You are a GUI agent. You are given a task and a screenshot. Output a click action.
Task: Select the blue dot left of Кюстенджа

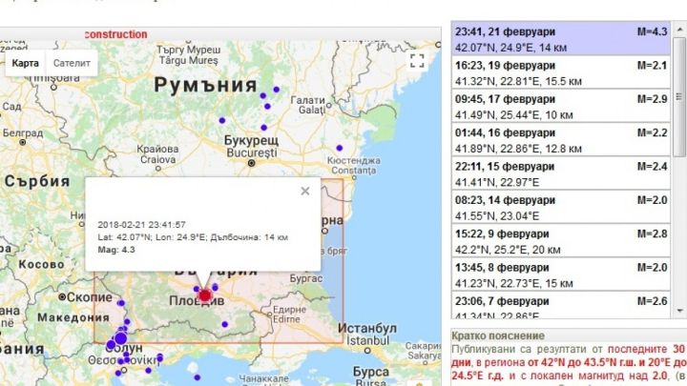pos(339,148)
